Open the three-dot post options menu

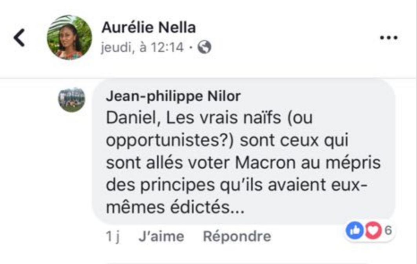pos(388,38)
